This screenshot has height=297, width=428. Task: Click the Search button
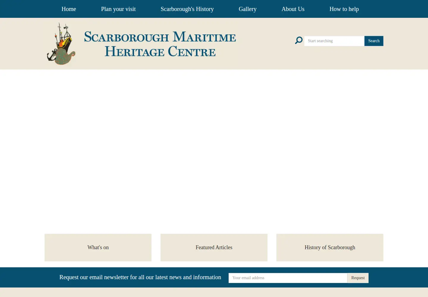374,41
